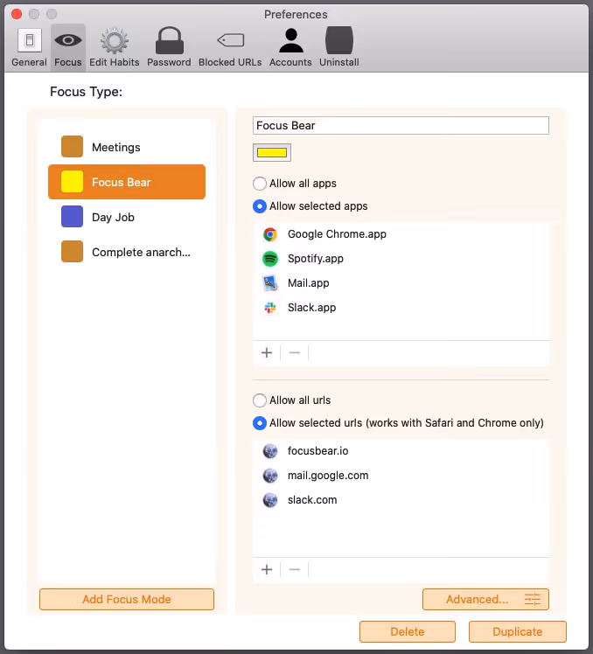Image resolution: width=593 pixels, height=654 pixels.
Task: Click the yellow Focus Bear color square
Action: [73, 182]
